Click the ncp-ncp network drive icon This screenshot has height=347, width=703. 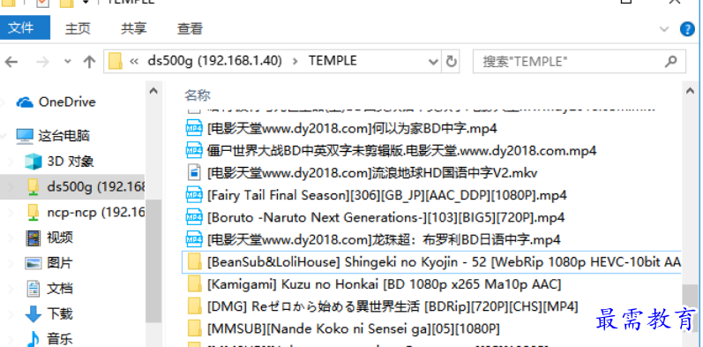[x=34, y=212]
